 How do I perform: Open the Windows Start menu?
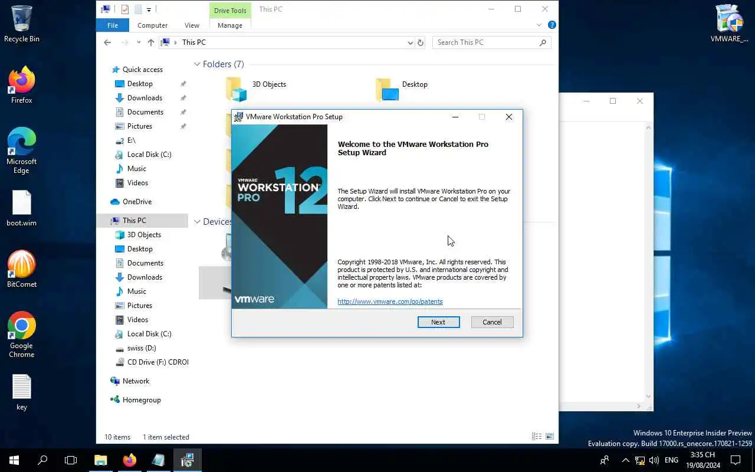(14, 460)
